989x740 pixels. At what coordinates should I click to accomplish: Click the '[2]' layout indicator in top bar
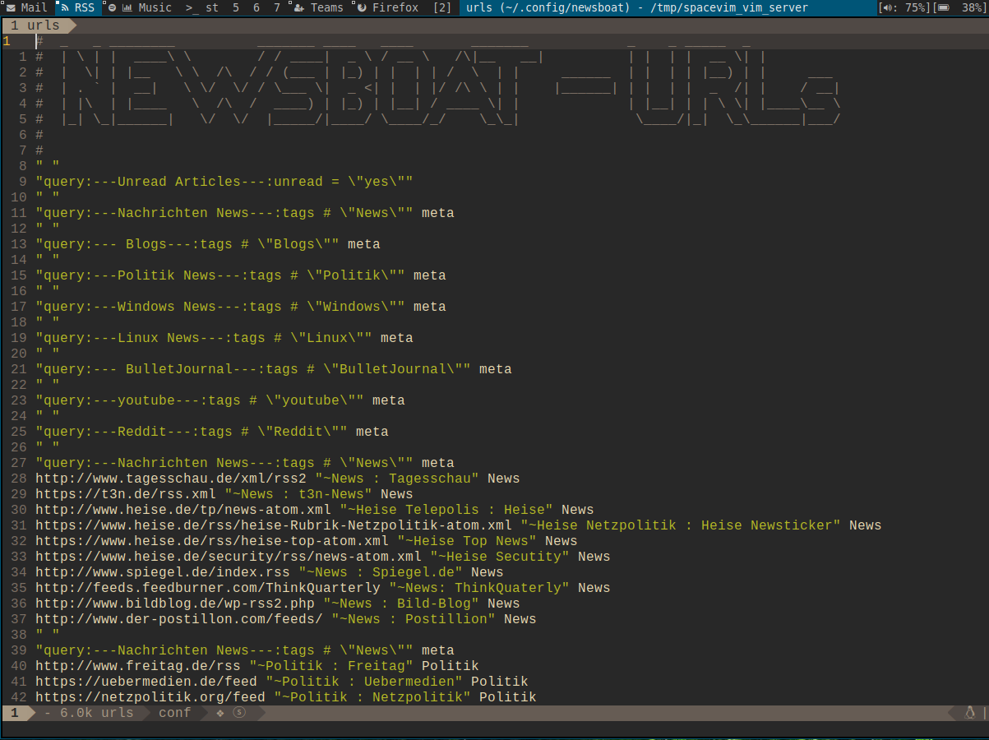[441, 7]
